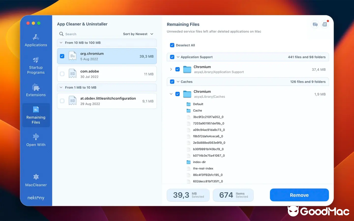
Task: Open the Startup Programs section
Action: (36, 65)
